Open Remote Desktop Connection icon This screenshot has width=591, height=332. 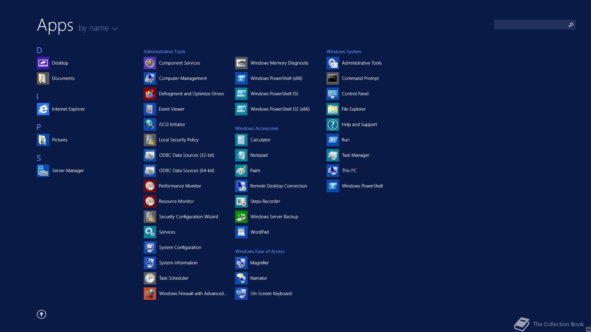click(x=241, y=186)
